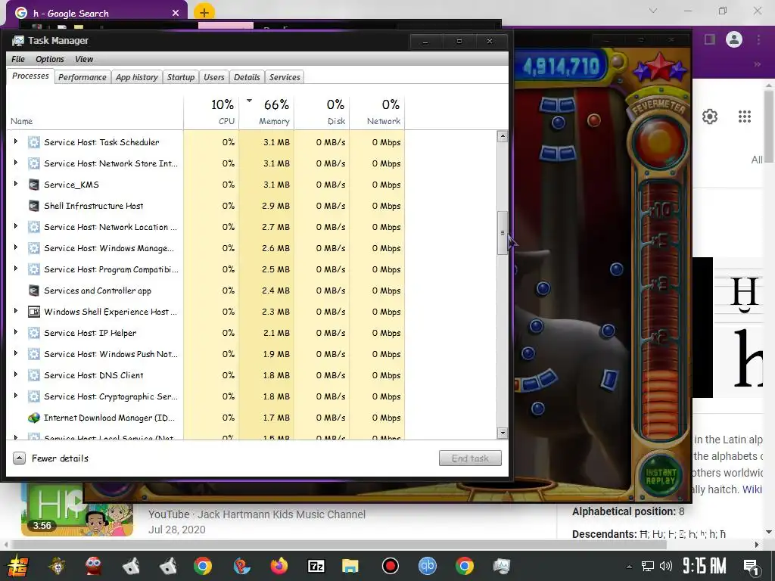Image resolution: width=775 pixels, height=581 pixels.
Task: Click the Task Manager scrollbar thumb
Action: tap(503, 233)
